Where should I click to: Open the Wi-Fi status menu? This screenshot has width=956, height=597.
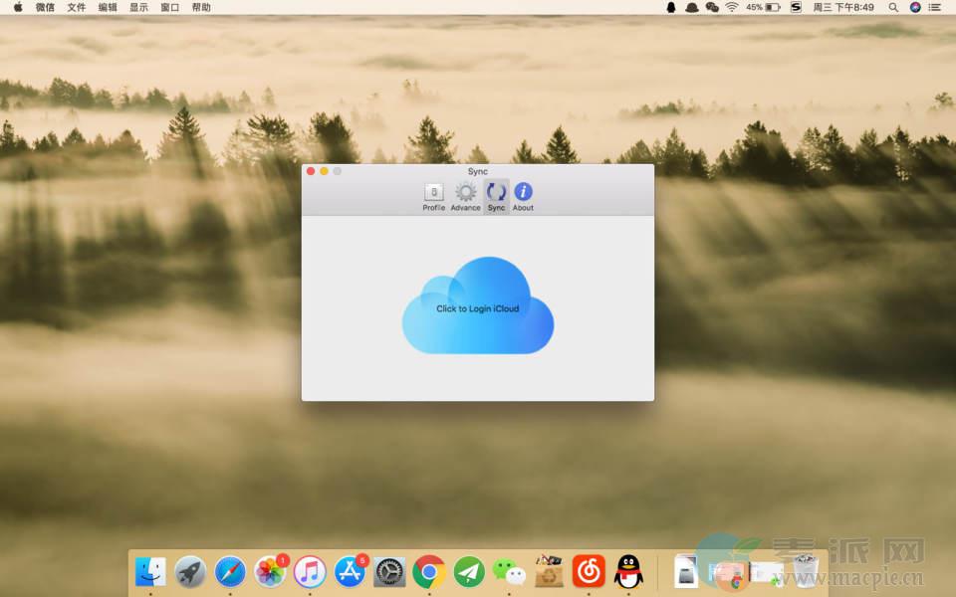tap(732, 7)
